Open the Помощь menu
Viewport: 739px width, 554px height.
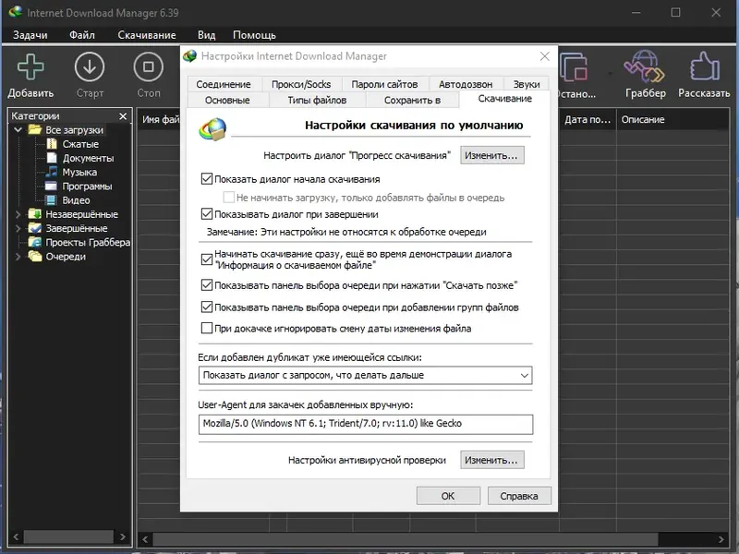(255, 35)
